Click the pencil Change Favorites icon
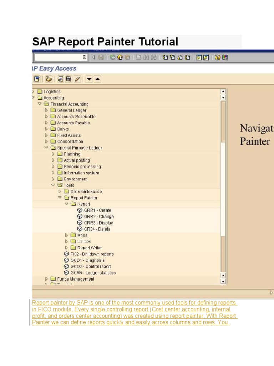 (77, 79)
